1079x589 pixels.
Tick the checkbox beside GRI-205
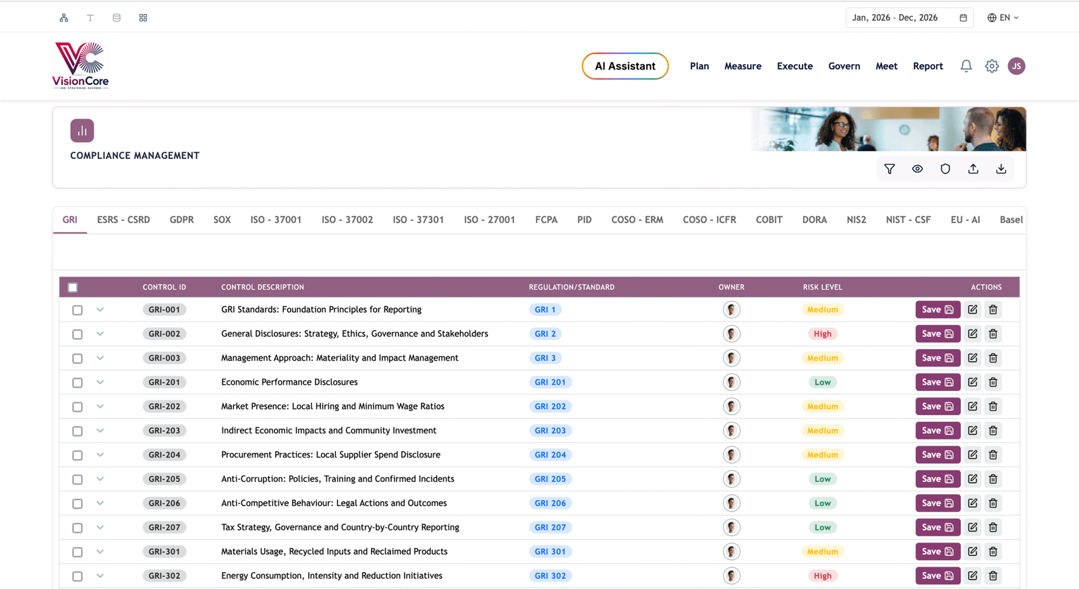(x=78, y=480)
